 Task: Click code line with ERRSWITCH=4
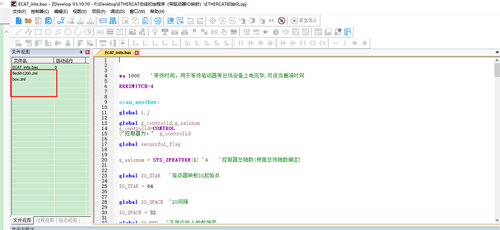137,86
